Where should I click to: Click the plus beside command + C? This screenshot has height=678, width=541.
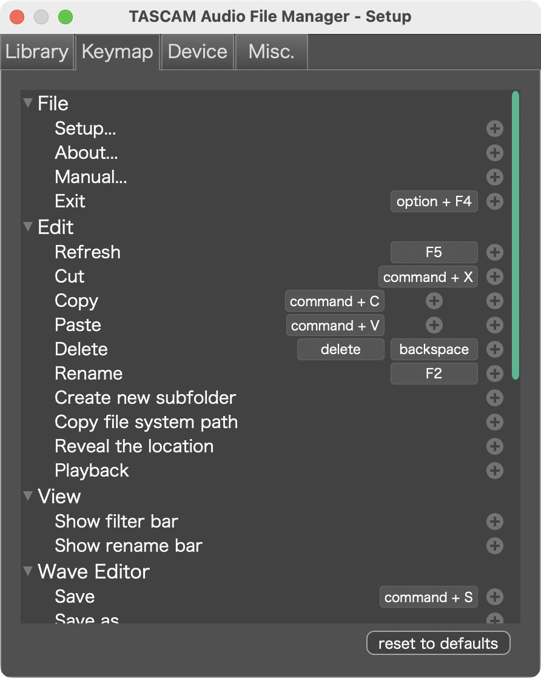[434, 301]
